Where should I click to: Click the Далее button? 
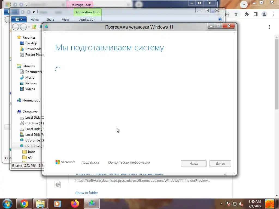(220, 164)
